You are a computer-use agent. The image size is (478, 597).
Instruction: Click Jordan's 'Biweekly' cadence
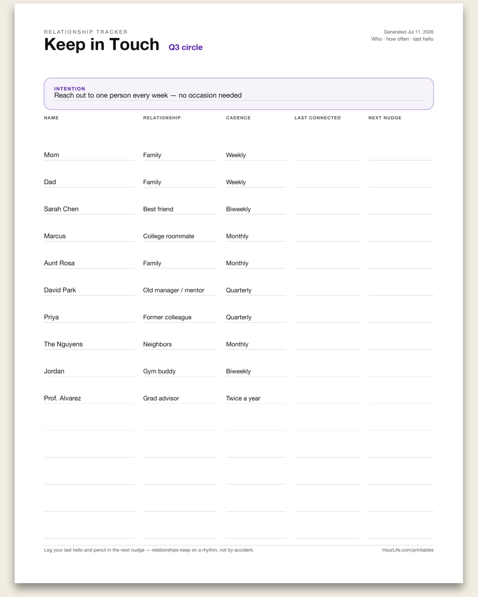(x=238, y=372)
